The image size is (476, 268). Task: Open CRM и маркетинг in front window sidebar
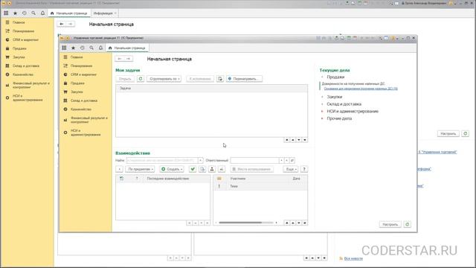pos(83,74)
